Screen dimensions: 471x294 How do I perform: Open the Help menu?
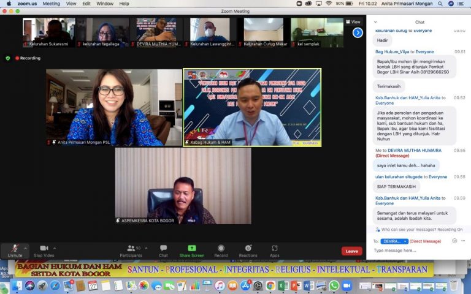point(124,4)
